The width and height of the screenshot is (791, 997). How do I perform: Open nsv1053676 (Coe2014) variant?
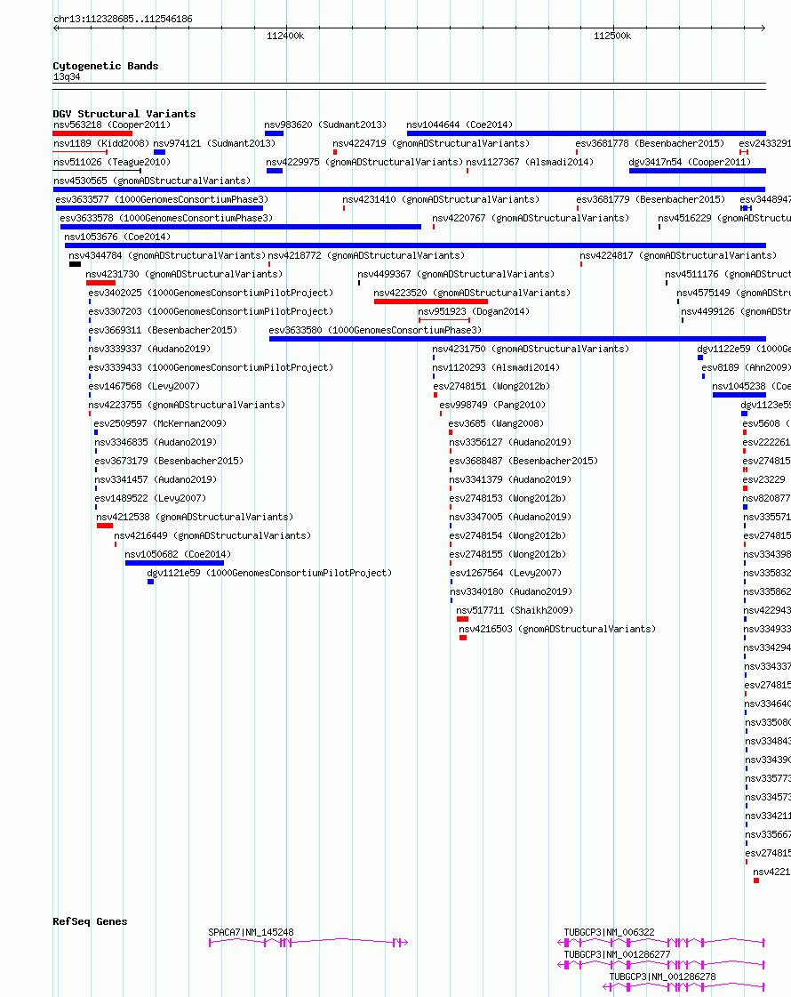pos(117,237)
